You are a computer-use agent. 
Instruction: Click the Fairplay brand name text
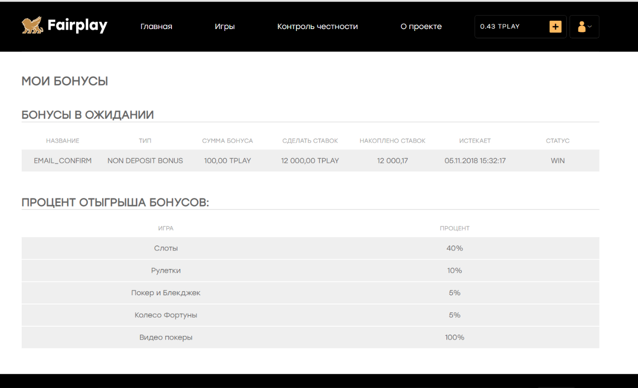pyautogui.click(x=77, y=26)
